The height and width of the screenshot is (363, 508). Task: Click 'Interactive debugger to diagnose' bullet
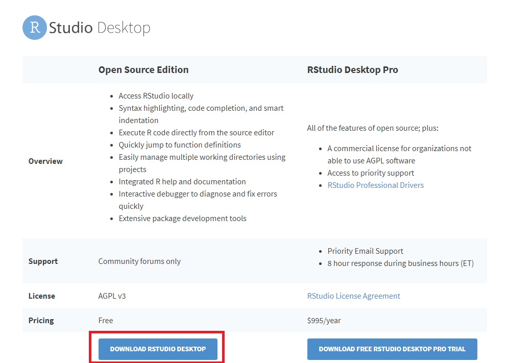point(198,200)
